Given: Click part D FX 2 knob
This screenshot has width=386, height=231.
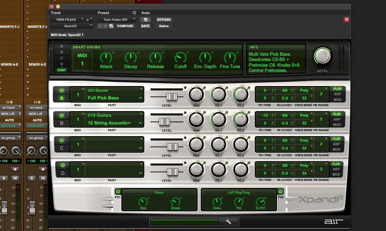Looking at the screenshot, I should [241, 170].
